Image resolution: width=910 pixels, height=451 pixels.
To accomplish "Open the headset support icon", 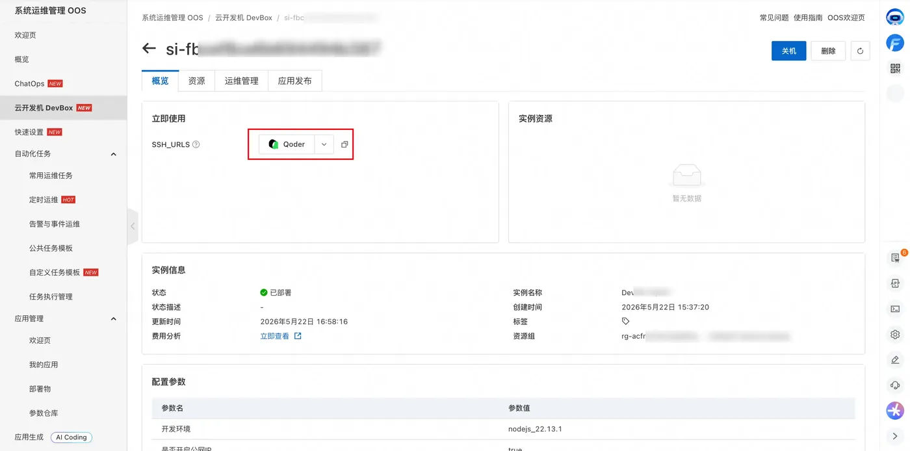I will click(x=895, y=385).
